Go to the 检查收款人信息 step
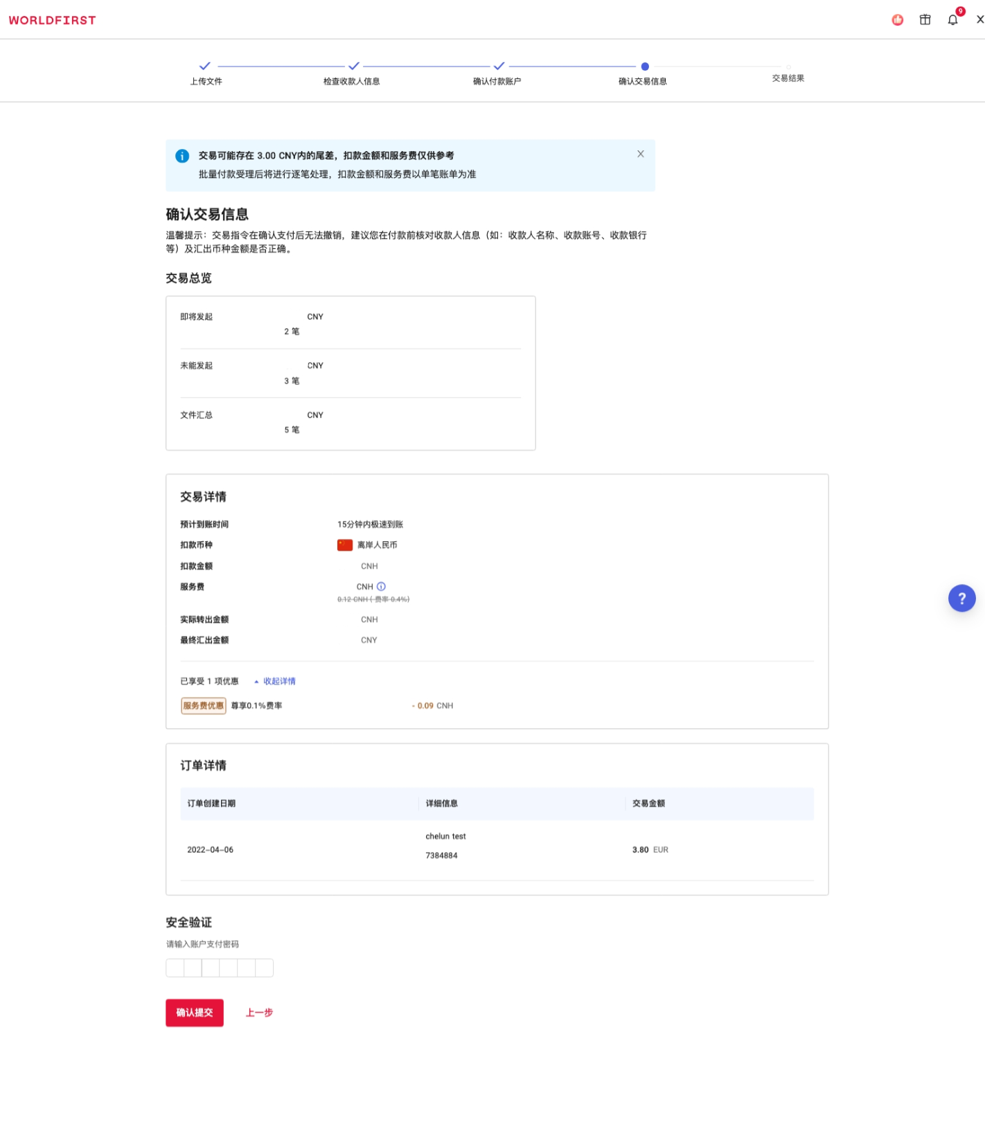Viewport: 985px width, 1130px height. (352, 73)
